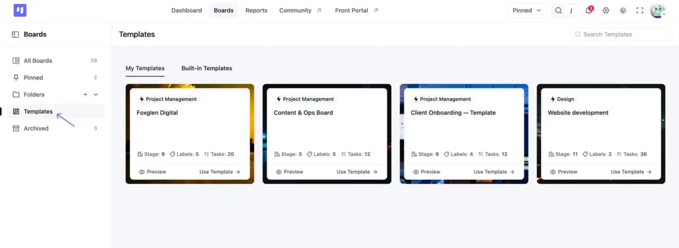679x248 pixels.
Task: Preview the Content & Ops Board template
Action: 290,172
